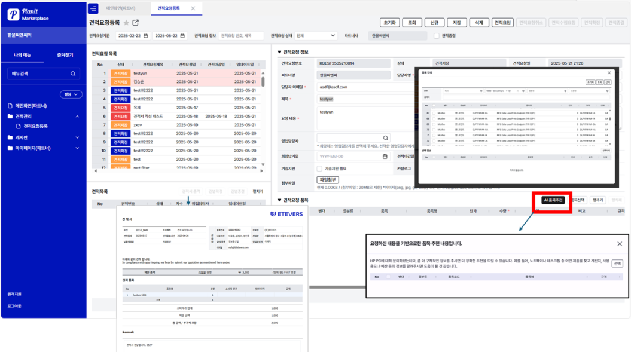Check header checkbox in 품목 검색 results grid
Screen dimensions: 631x352
pyautogui.click(x=434, y=105)
